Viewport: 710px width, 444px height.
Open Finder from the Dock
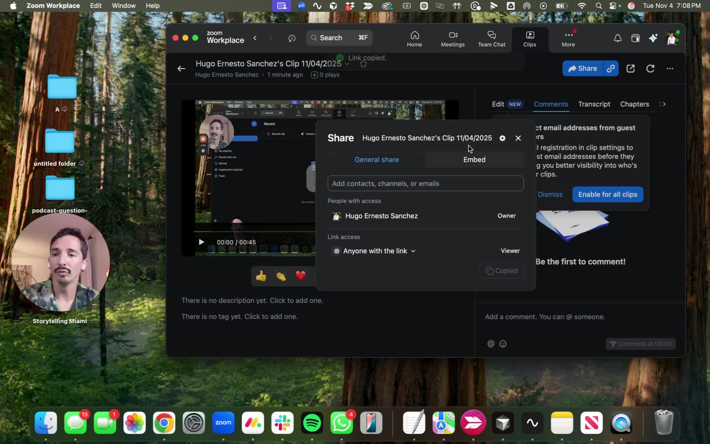tap(46, 423)
